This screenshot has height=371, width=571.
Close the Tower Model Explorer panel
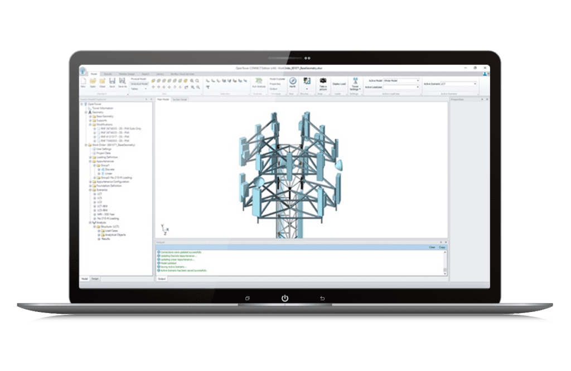(x=151, y=99)
